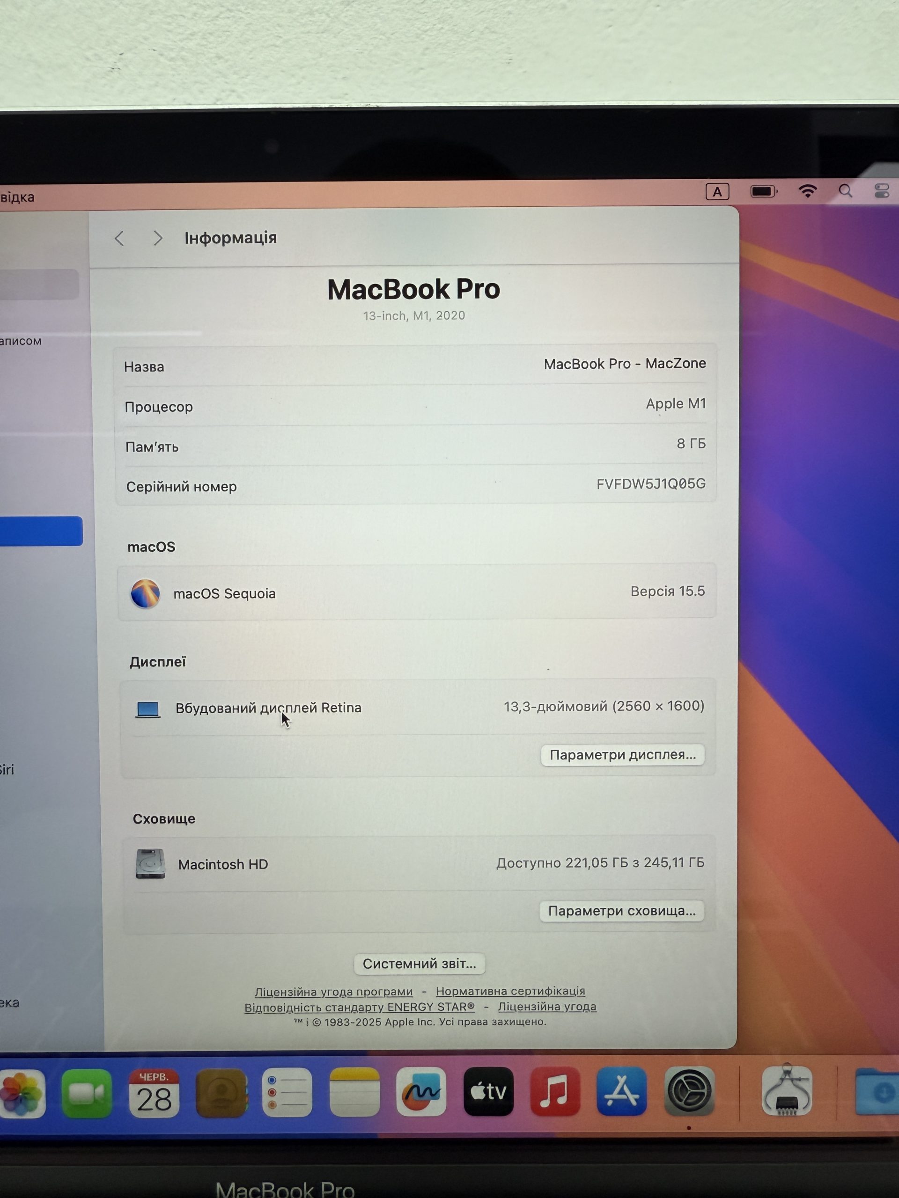Viewport: 899px width, 1198px height.
Task: Open the Downloads folder in Dock
Action: tap(878, 1091)
